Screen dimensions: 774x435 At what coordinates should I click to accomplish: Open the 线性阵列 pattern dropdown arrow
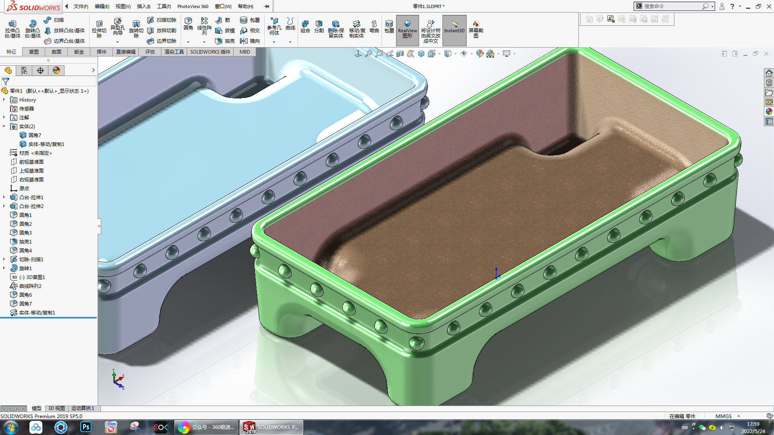[x=204, y=42]
